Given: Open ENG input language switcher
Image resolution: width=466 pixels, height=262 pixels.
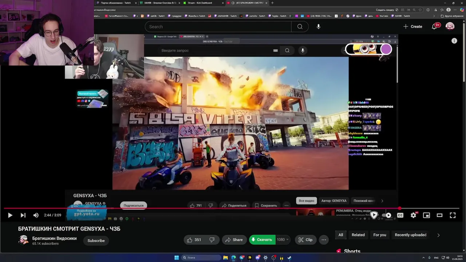Looking at the screenshot, I should tap(436, 258).
